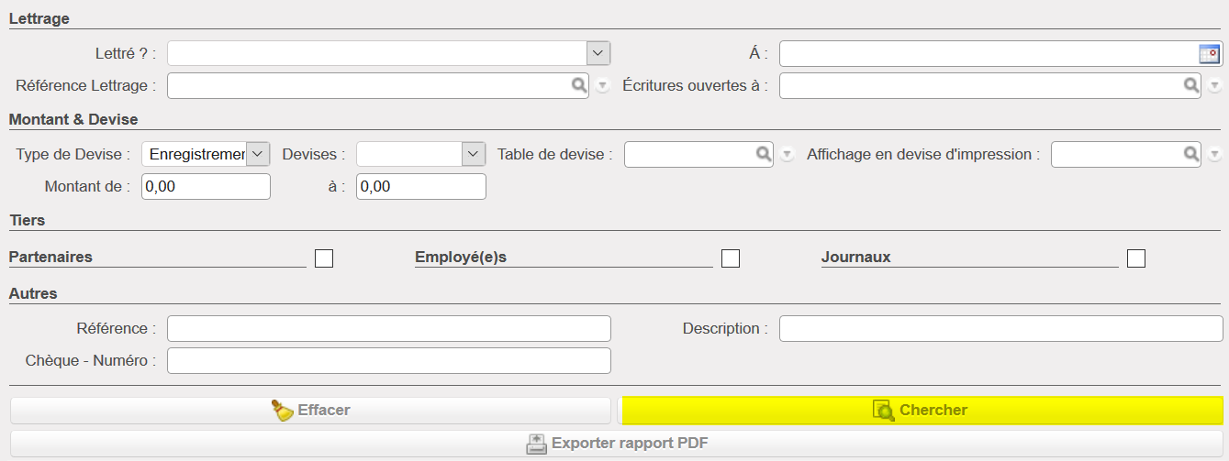Click round arrow beside Écritures ouvertes à field
Screen dimensions: 1229x461
(1215, 86)
